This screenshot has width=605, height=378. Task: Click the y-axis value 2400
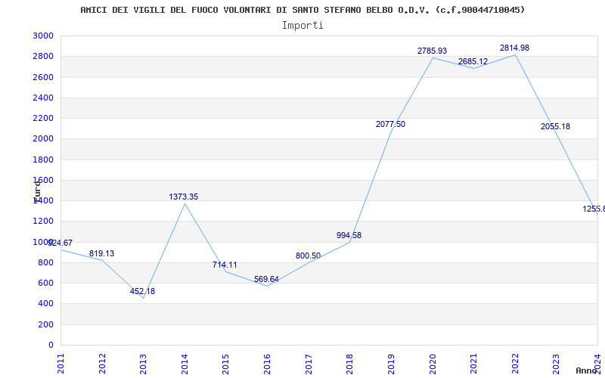coord(43,98)
